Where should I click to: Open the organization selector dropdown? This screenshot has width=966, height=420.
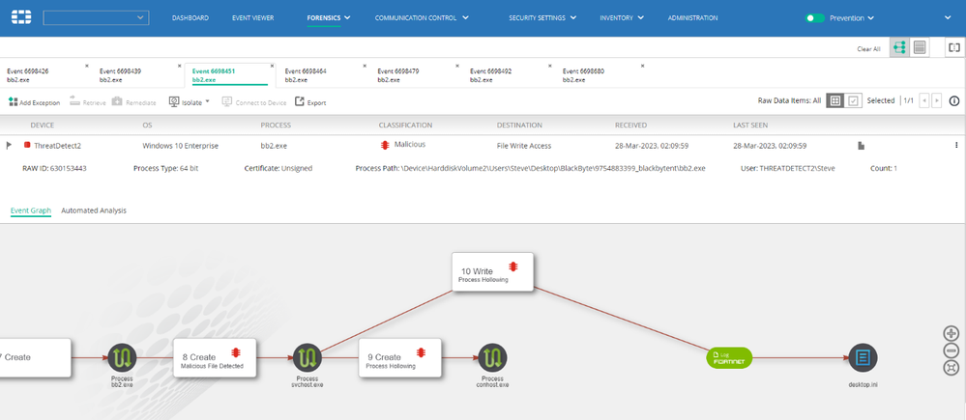pyautogui.click(x=96, y=17)
